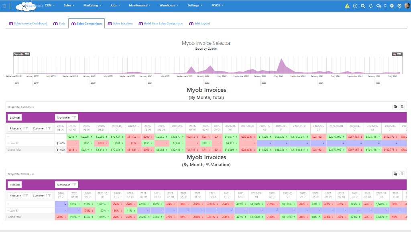Click Drop Filter Fields Here area in Total table
This screenshot has height=232, width=411.
coord(21,107)
